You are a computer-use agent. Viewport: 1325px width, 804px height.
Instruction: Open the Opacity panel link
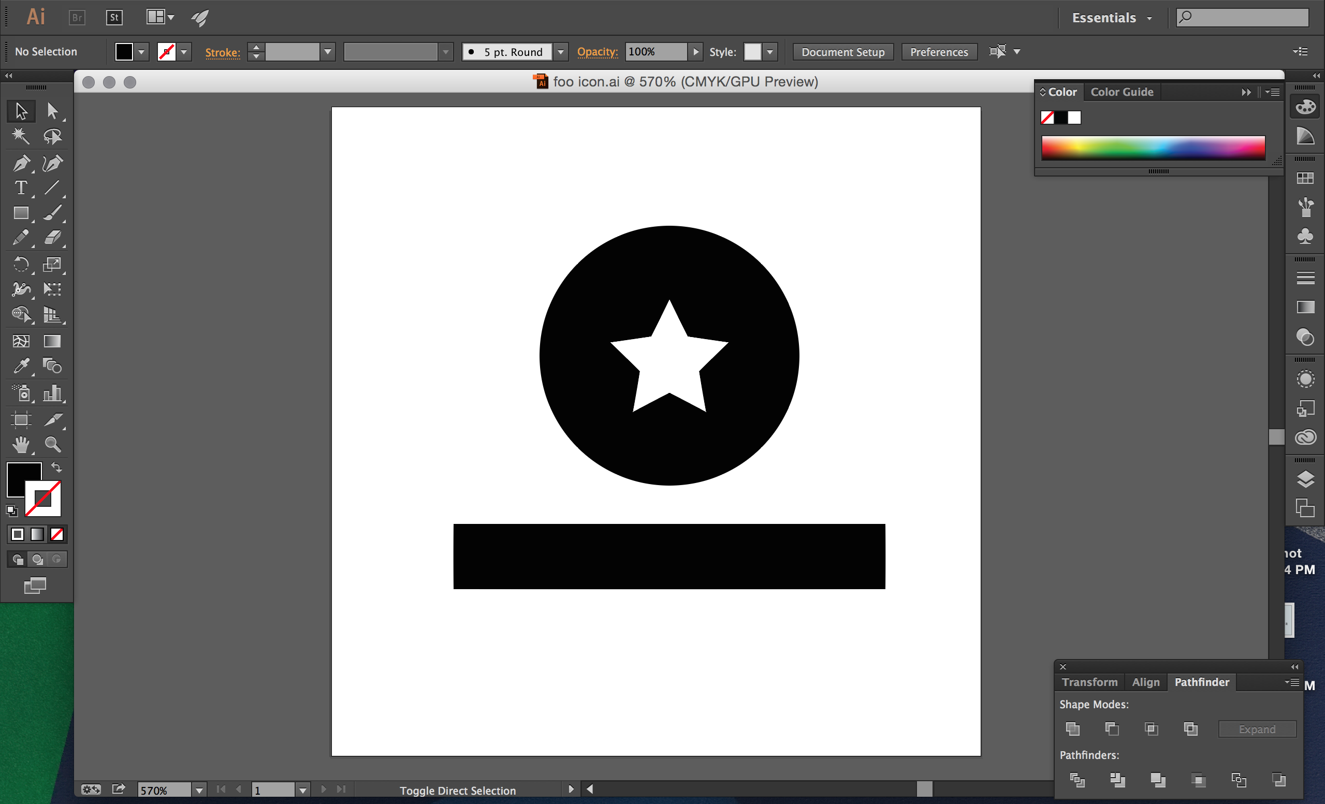pos(597,52)
